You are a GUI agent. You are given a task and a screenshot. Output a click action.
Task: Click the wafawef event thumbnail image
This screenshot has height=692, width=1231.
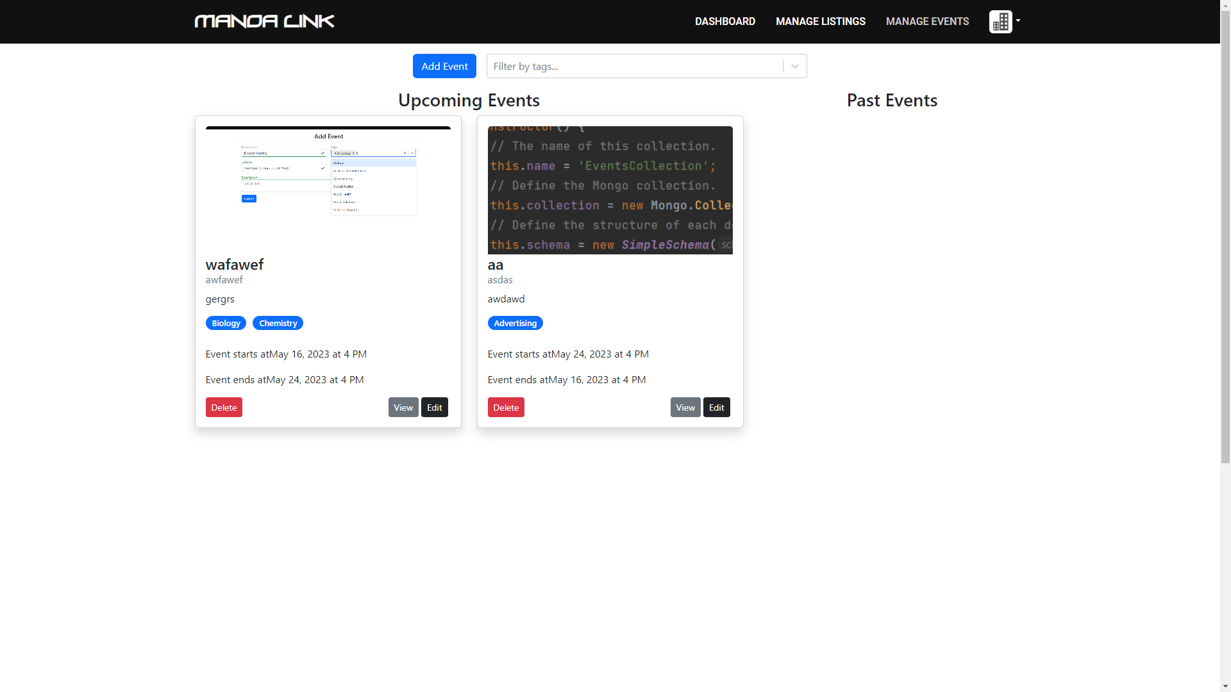(x=328, y=189)
